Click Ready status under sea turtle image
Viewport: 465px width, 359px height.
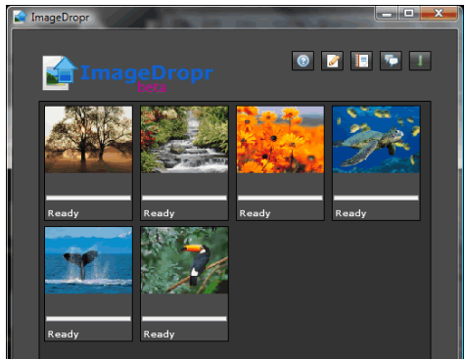pos(351,213)
